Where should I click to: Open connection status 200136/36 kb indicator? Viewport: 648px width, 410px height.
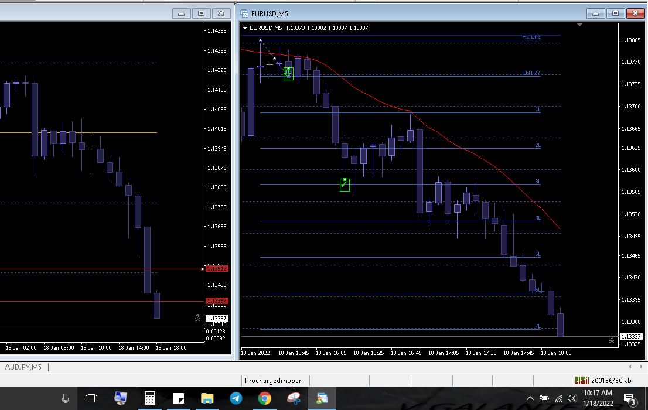pos(603,381)
